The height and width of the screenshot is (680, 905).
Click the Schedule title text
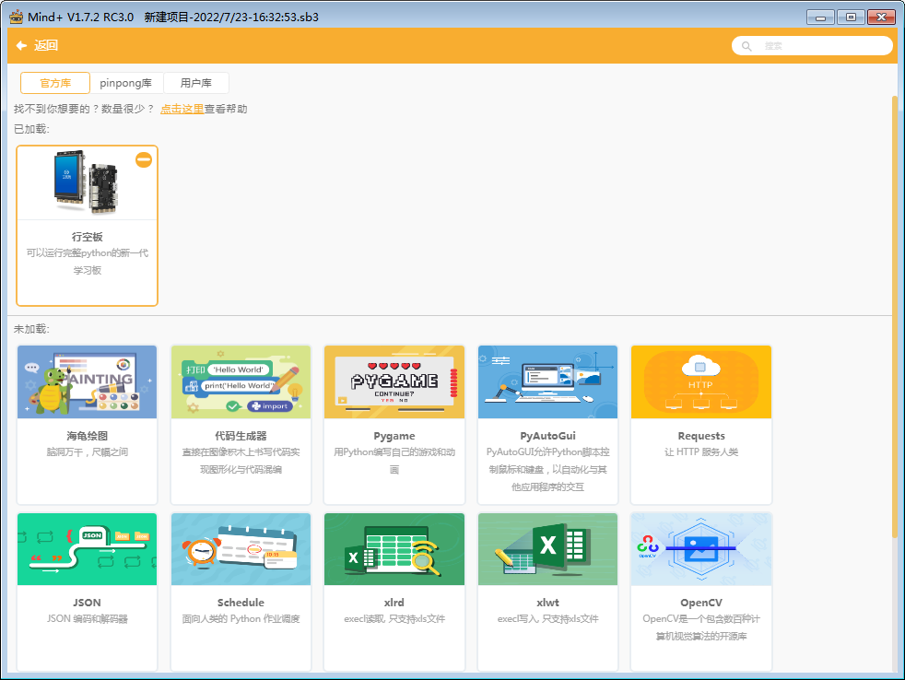click(x=241, y=603)
